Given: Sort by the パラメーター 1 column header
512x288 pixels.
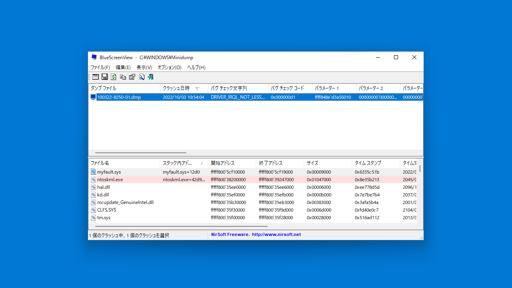Looking at the screenshot, I should tap(334, 88).
